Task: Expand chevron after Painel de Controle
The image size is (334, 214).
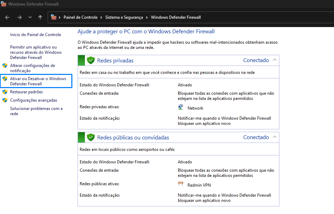Action: coord(101,17)
